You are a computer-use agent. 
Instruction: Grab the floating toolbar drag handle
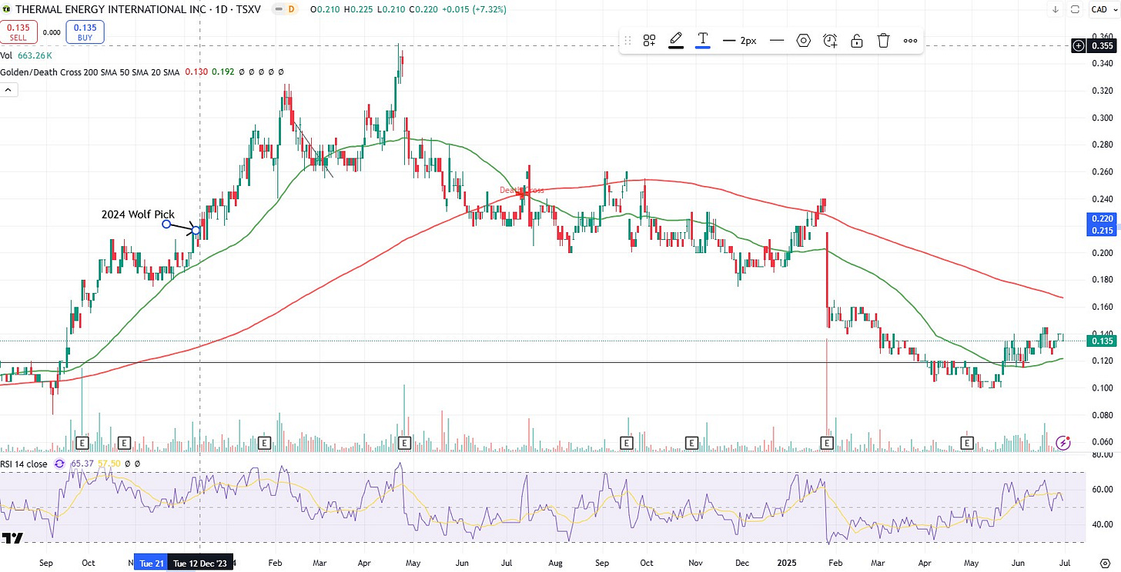click(627, 41)
